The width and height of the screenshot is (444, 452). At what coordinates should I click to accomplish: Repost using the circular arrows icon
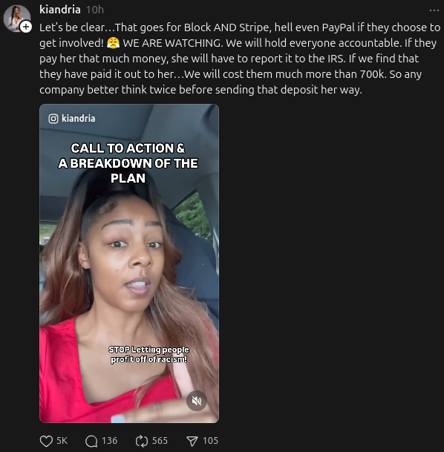(x=142, y=441)
